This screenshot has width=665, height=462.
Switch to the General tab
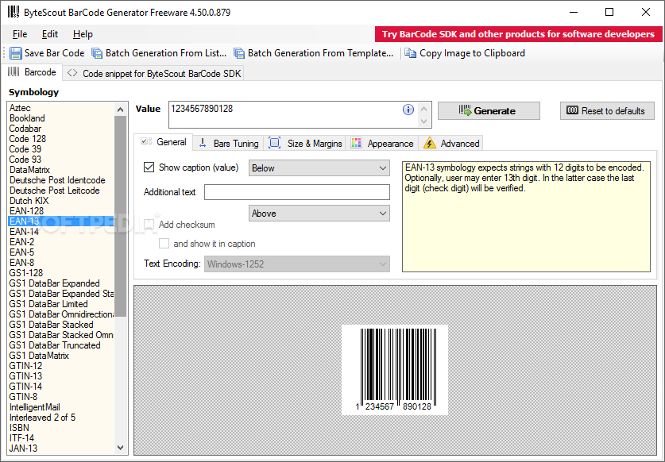tap(164, 142)
